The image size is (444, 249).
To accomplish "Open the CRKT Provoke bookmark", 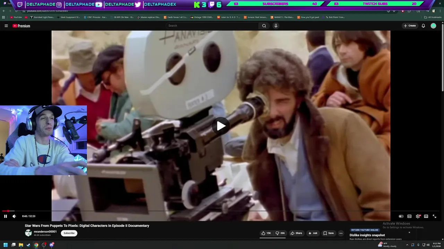I will coord(95,17).
